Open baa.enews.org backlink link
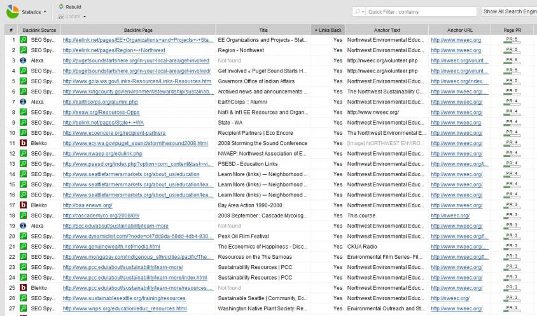Viewport: 537px width, 316px height. click(87, 205)
